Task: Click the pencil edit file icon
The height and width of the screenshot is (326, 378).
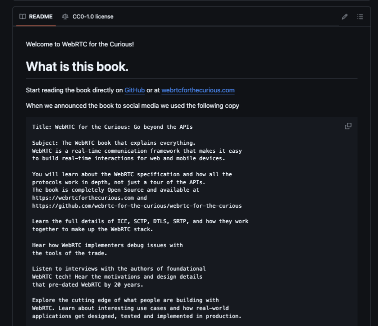Action: (x=344, y=16)
